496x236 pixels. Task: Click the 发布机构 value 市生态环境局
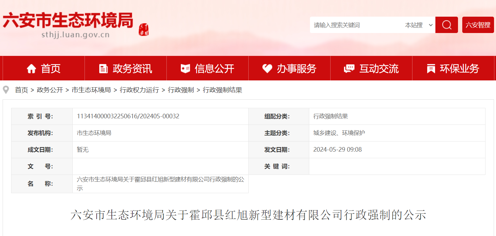tap(94, 133)
